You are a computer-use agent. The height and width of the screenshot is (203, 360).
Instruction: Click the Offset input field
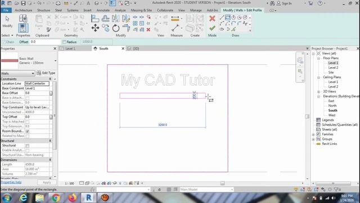click(x=45, y=42)
